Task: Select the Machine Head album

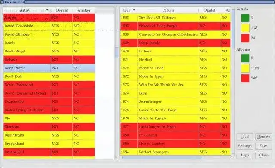Action: [176, 68]
